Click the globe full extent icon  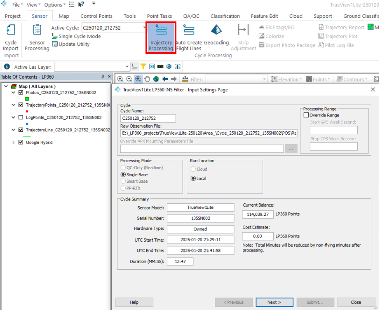coord(156,79)
